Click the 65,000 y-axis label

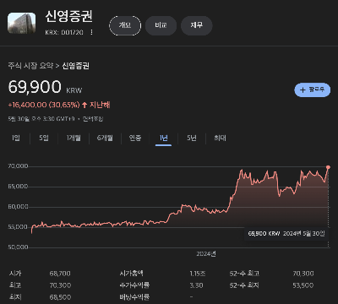[18, 187]
